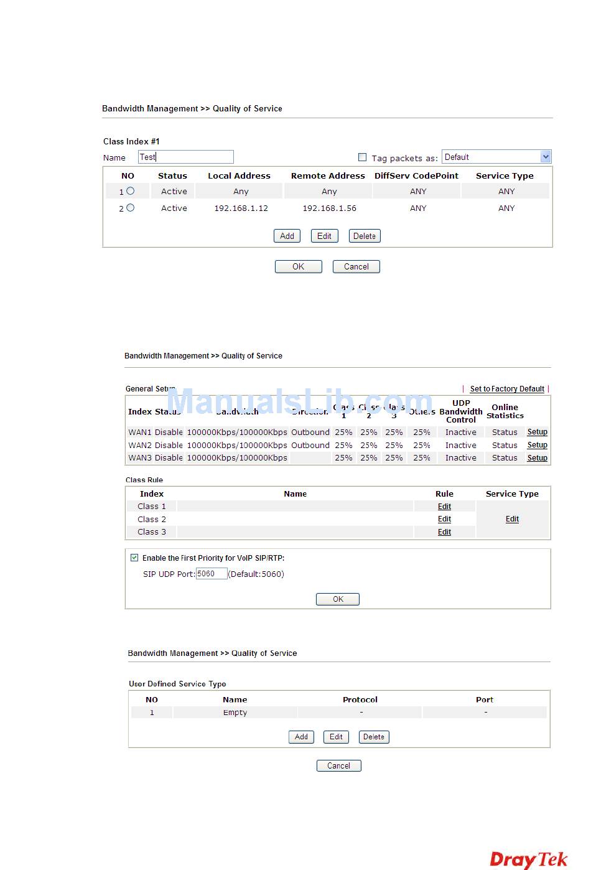Screen dimensions: 591x870
Task: View online statistics Status for WAN1
Action: (x=505, y=432)
